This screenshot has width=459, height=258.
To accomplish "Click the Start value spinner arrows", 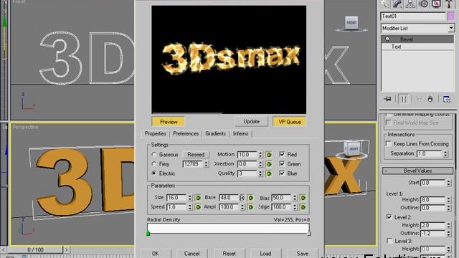I will (449, 183).
